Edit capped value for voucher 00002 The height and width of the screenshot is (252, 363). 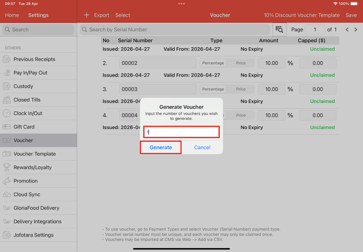(x=317, y=63)
